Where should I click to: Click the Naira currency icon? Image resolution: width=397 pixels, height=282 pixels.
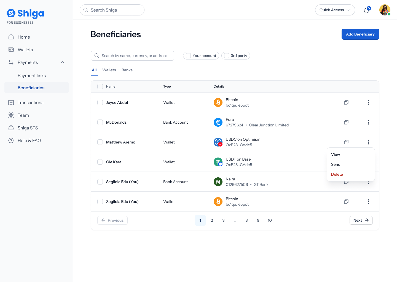click(x=218, y=182)
